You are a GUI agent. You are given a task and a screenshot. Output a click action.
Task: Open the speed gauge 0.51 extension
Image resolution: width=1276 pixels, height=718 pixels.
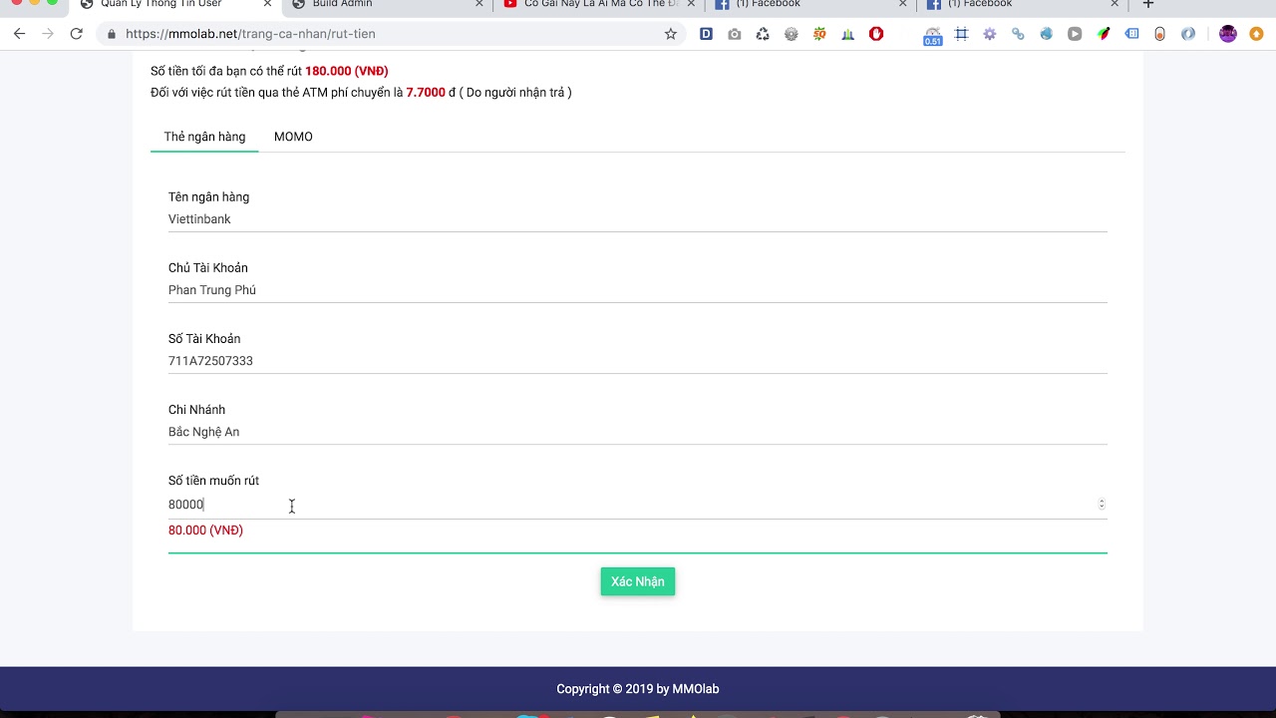[x=933, y=36]
